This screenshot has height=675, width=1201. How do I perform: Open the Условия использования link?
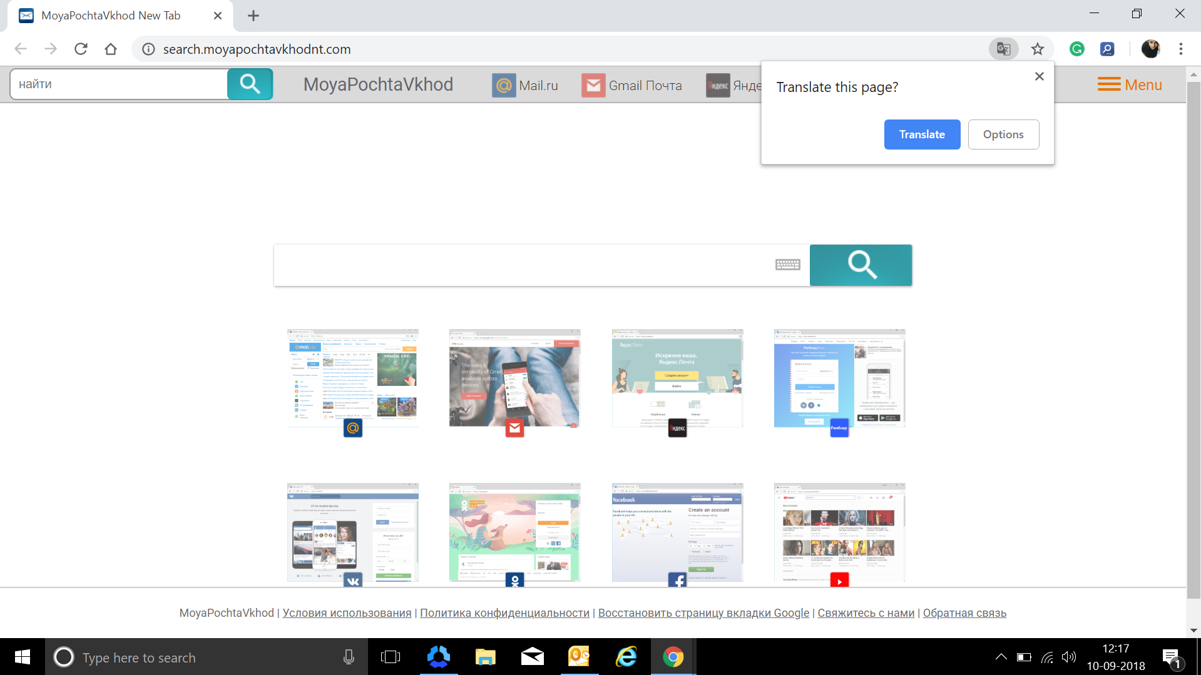coord(347,612)
